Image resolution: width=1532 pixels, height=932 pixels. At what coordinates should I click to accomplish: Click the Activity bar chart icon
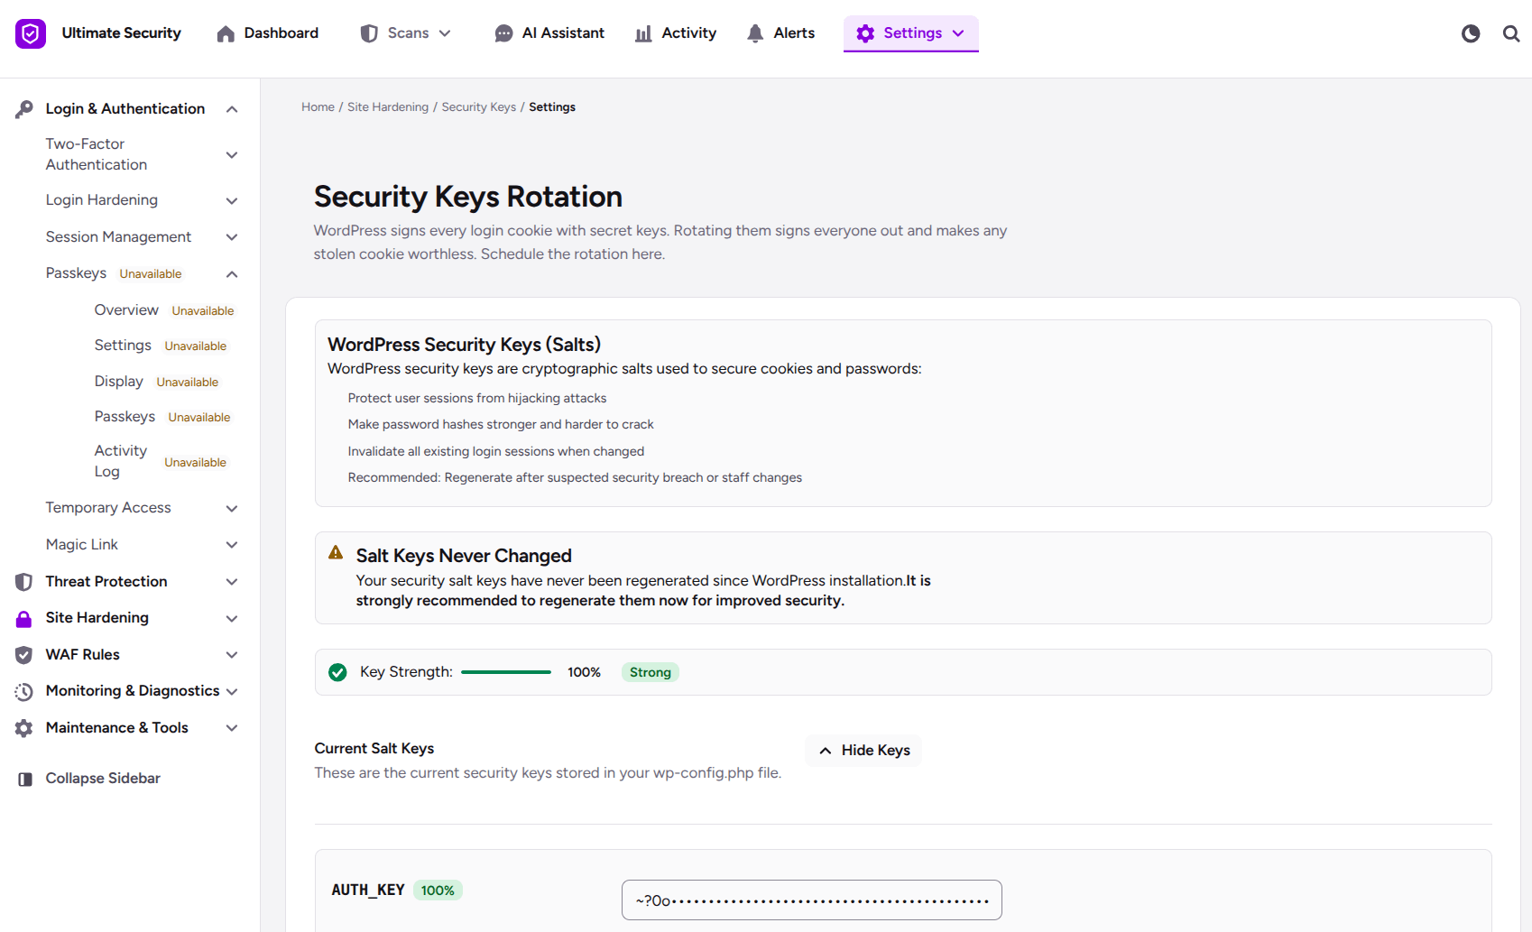pyautogui.click(x=643, y=34)
